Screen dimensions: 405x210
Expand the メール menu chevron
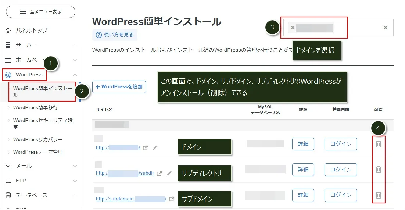click(x=75, y=166)
